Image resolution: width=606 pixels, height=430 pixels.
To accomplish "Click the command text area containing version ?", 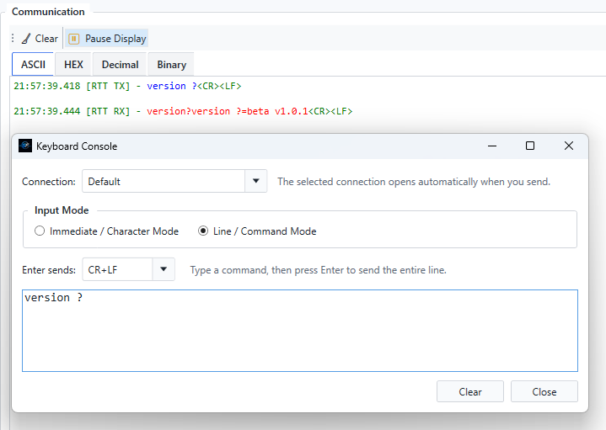I will [x=300, y=331].
